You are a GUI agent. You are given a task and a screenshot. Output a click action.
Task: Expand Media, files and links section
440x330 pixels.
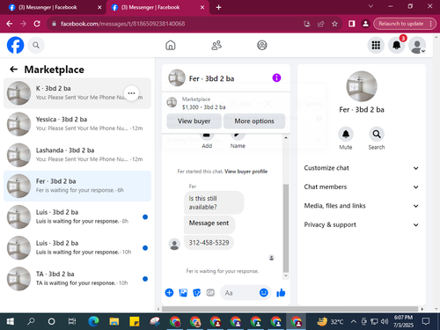coord(362,206)
